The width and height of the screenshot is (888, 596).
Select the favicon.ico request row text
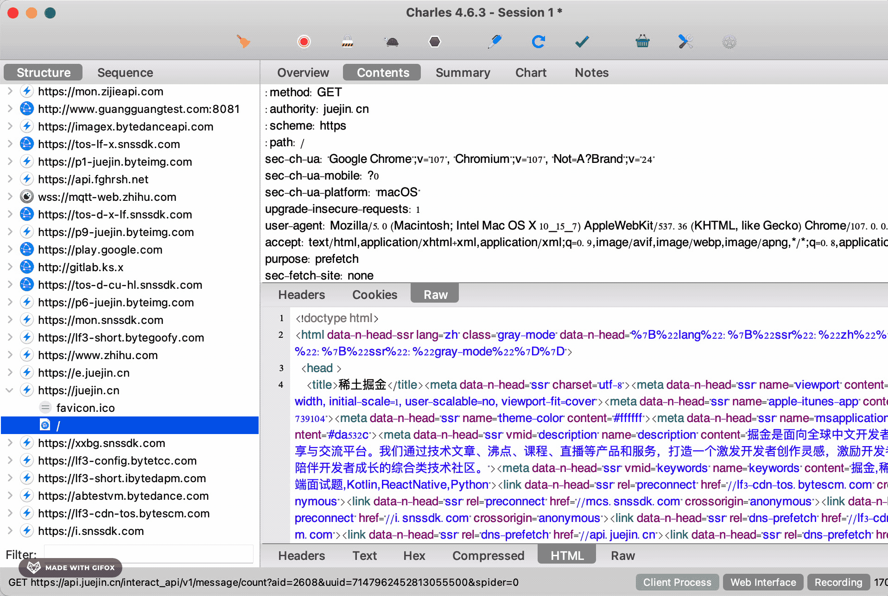pyautogui.click(x=85, y=408)
